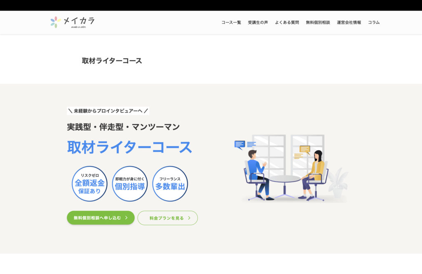This screenshot has width=422, height=274.
Task: Open the コラム navigation link
Action: tap(374, 23)
